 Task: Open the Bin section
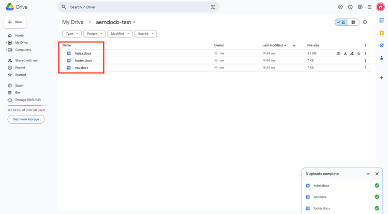coord(17,93)
